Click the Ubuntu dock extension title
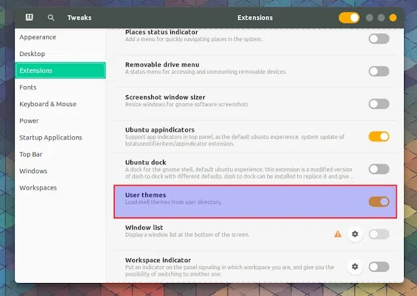This screenshot has width=417, height=296. 145,162
